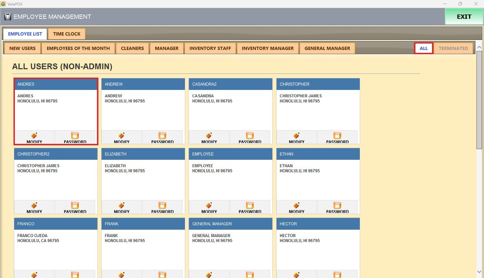
Task: Show Inventory Manager role filter
Action: tap(267, 48)
